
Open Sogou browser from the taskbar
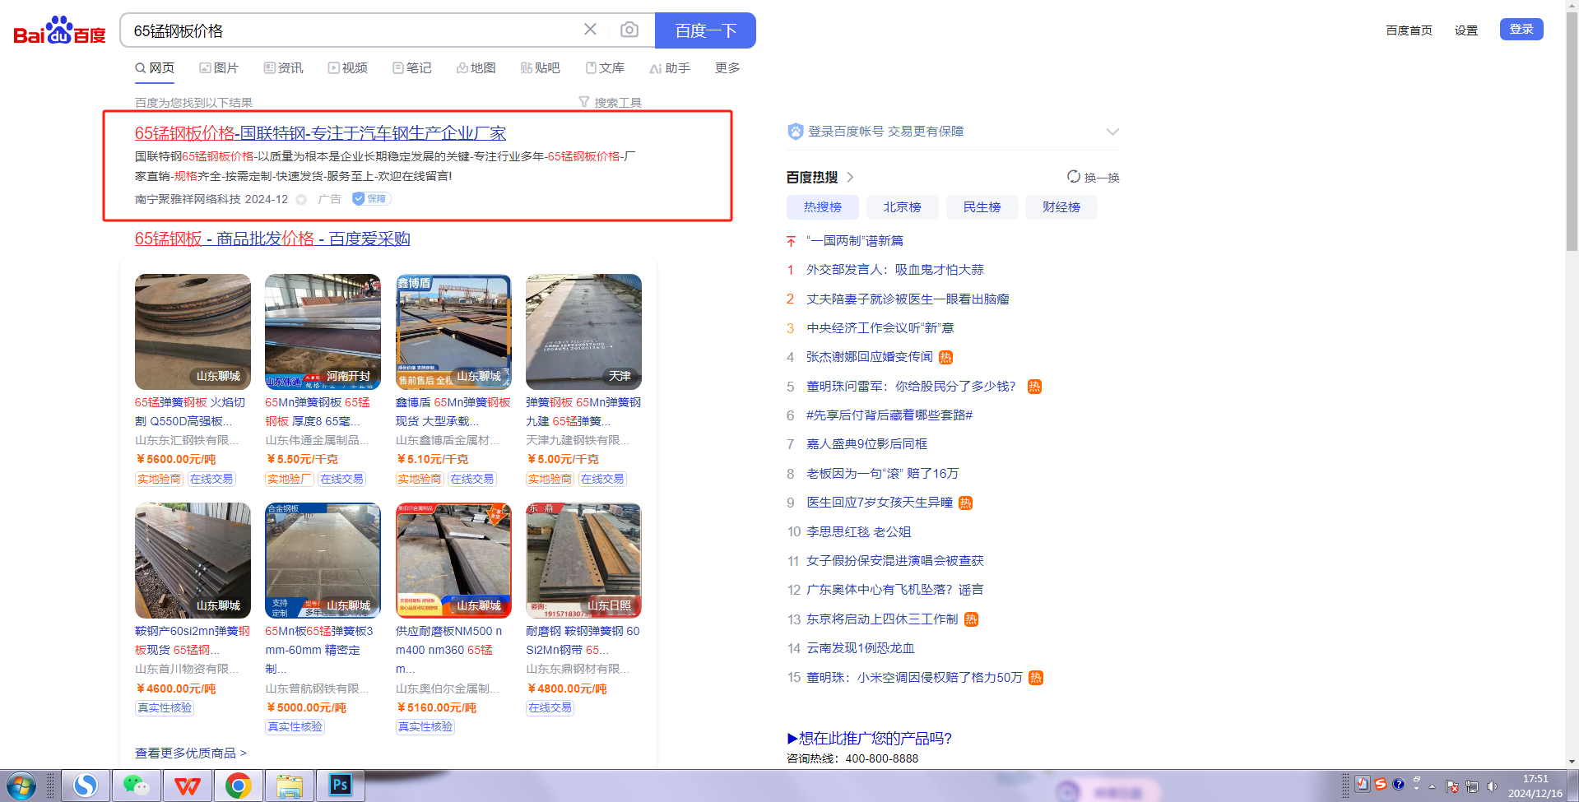pyautogui.click(x=86, y=786)
